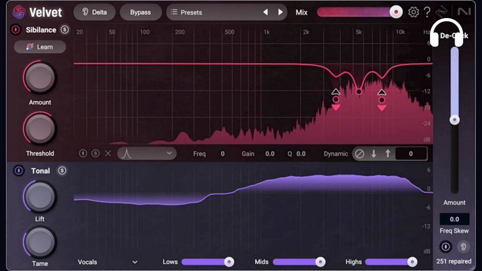Image resolution: width=482 pixels, height=271 pixels.
Task: Click the Sibilance Threshold knob
Action: coord(40,129)
